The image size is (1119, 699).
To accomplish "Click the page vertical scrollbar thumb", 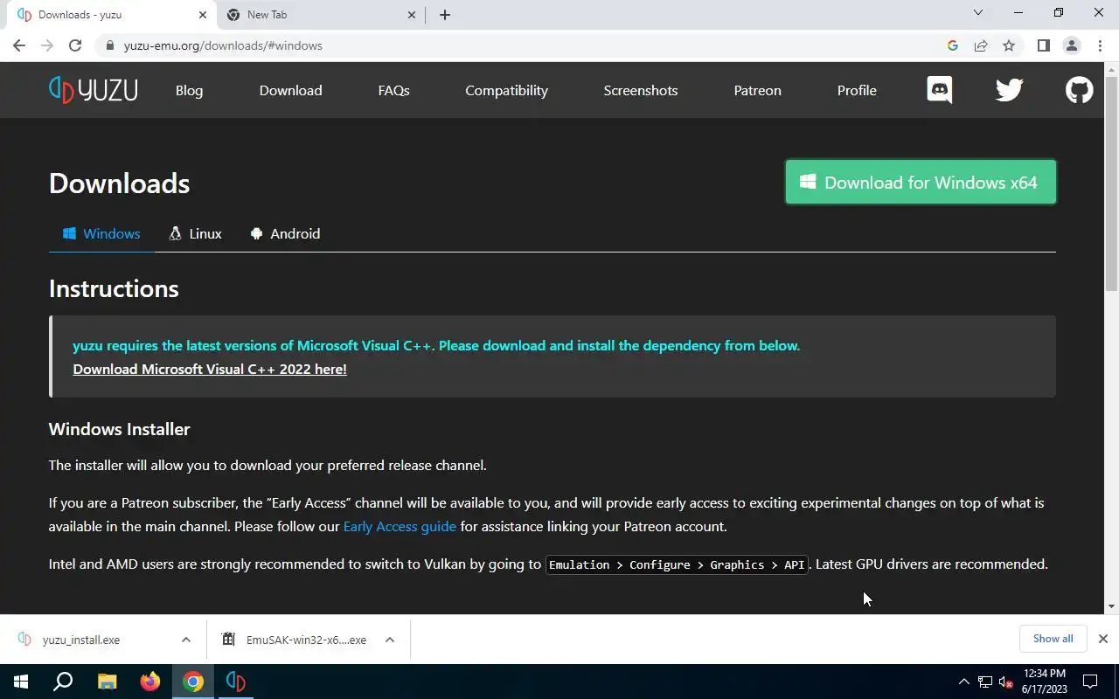I will tap(1111, 183).
